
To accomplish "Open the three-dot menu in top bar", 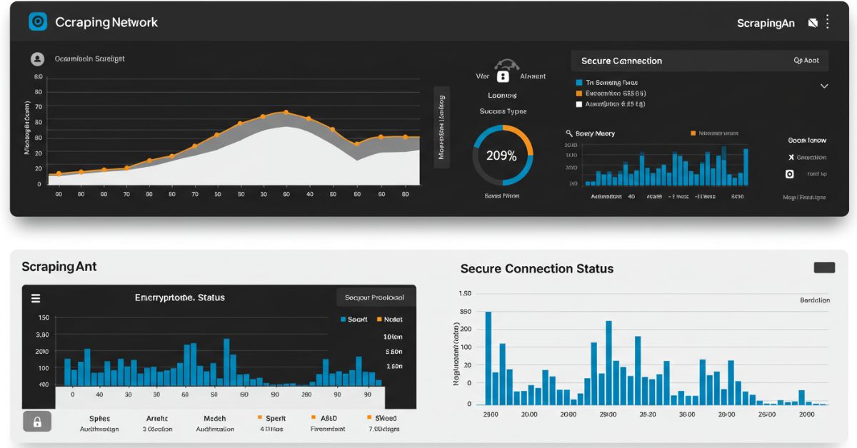I will [828, 22].
